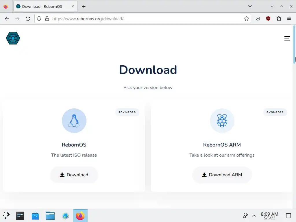Viewport: 296px width, 222px height.
Task: Click the Firefox View icon
Action: click(x=6, y=7)
